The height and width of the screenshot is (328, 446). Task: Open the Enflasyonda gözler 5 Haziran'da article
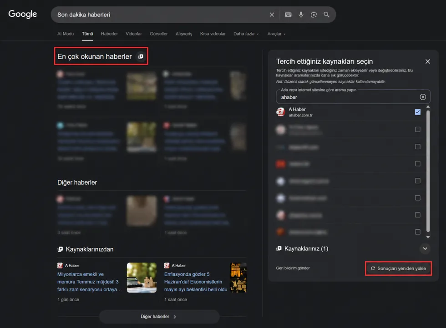[196, 282]
